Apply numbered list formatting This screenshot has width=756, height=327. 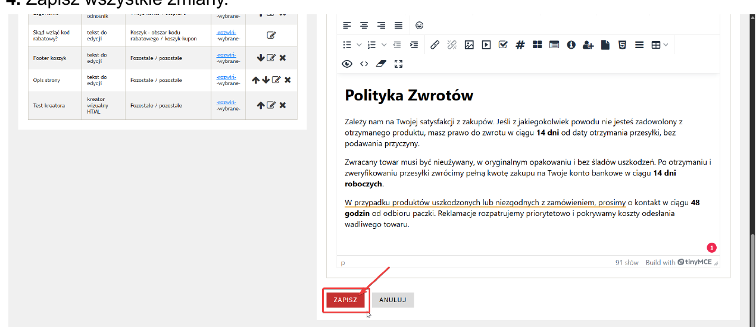(x=372, y=45)
